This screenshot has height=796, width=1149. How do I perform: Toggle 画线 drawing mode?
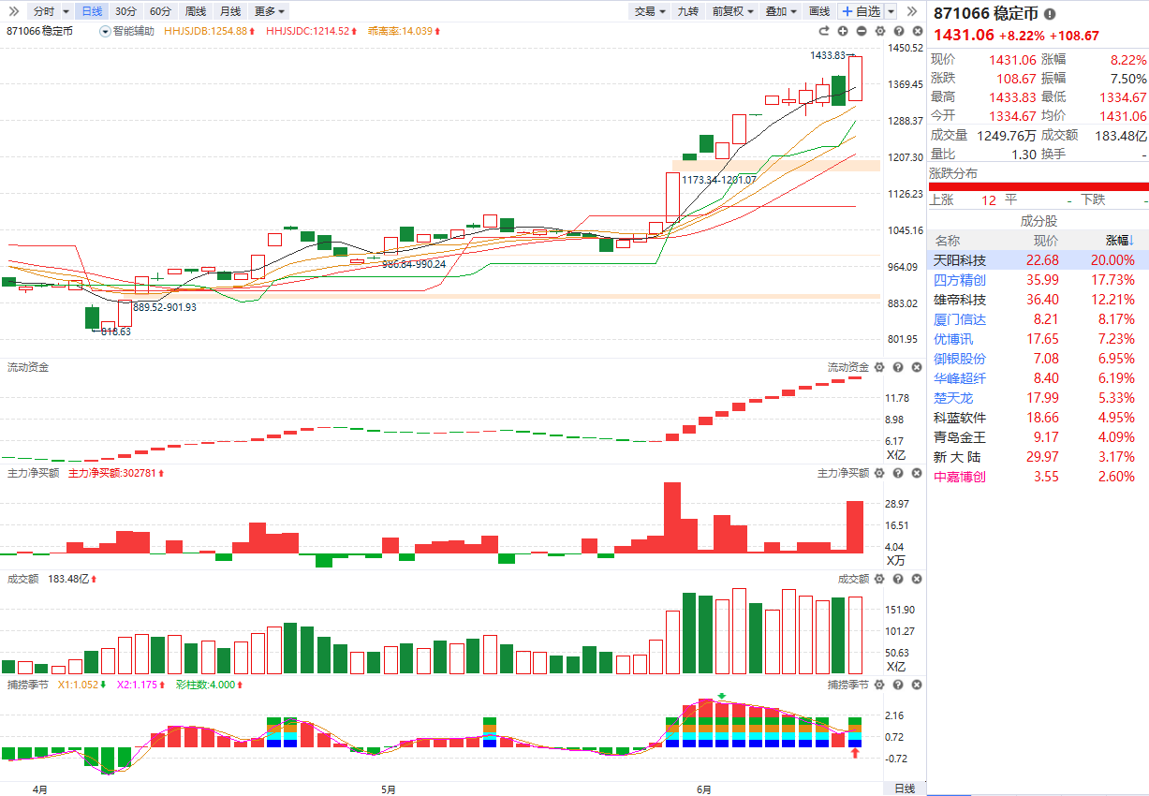(x=819, y=11)
